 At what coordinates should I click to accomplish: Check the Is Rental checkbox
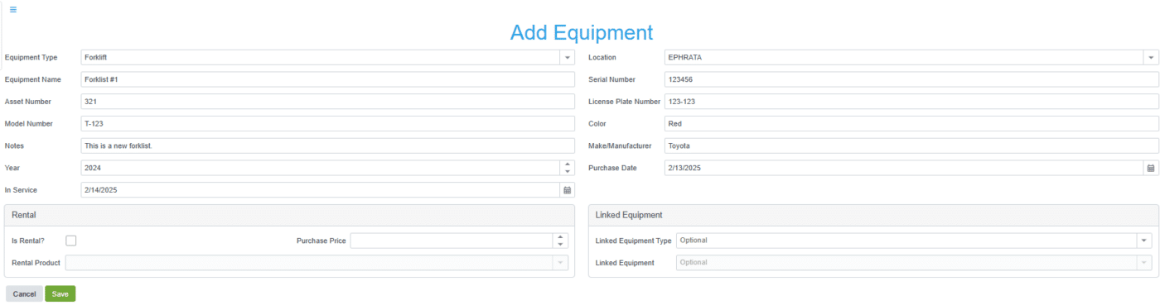[x=71, y=241]
